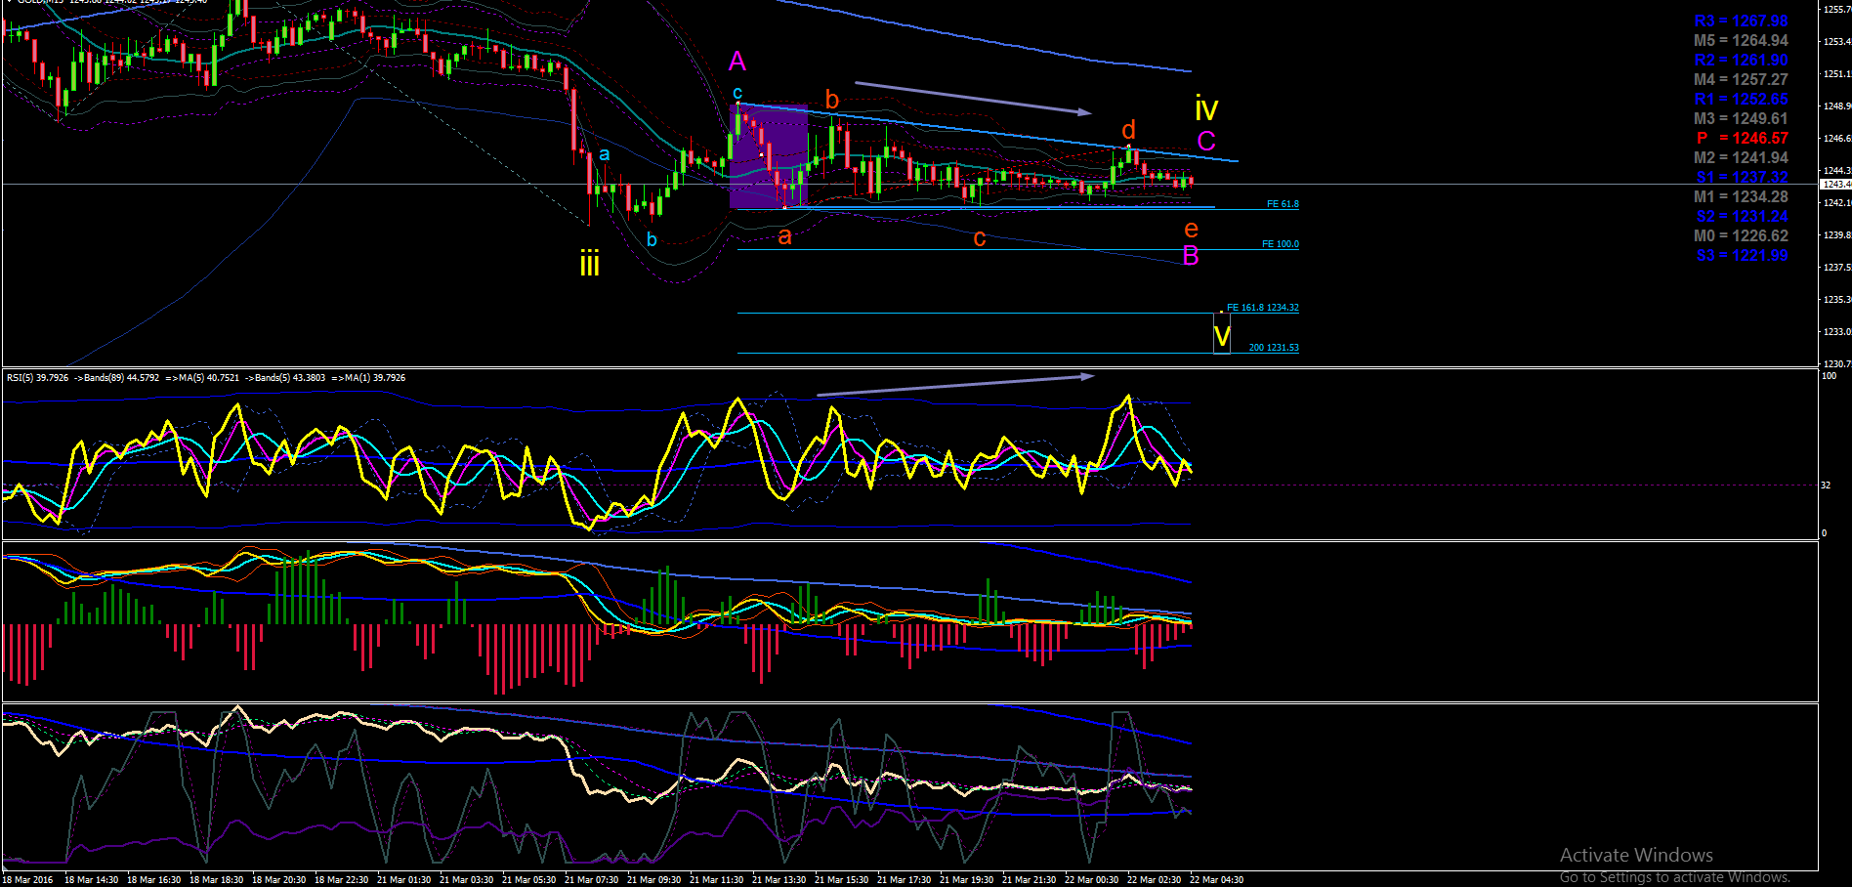Click the cyan wave b label
The image size is (1852, 887).
click(652, 239)
